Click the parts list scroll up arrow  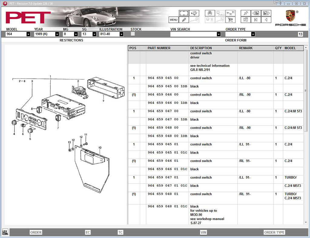click(306, 47)
